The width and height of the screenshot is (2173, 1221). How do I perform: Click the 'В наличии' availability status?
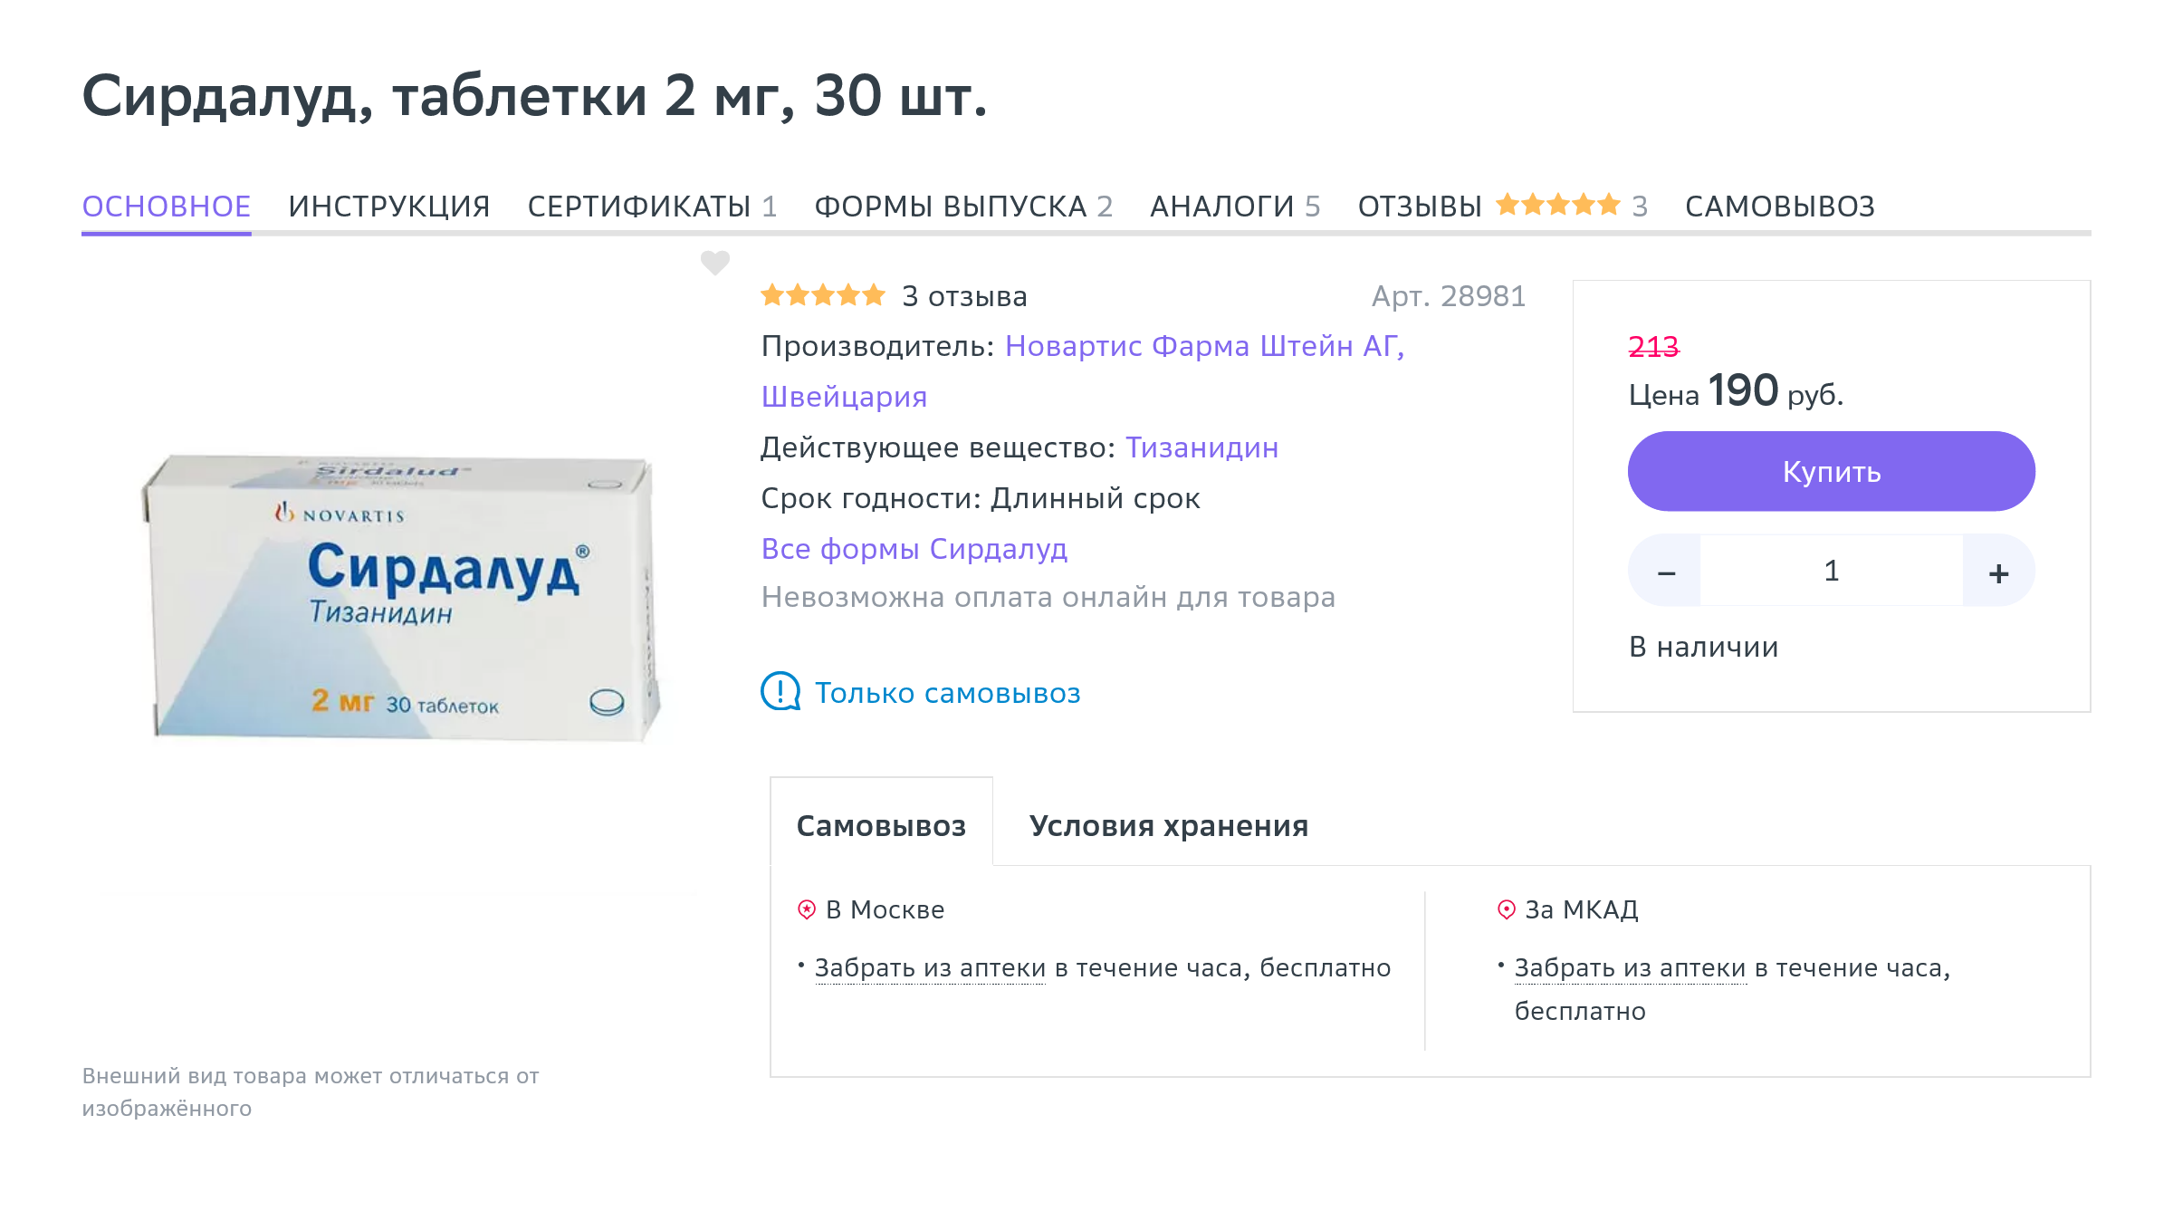tap(1704, 647)
